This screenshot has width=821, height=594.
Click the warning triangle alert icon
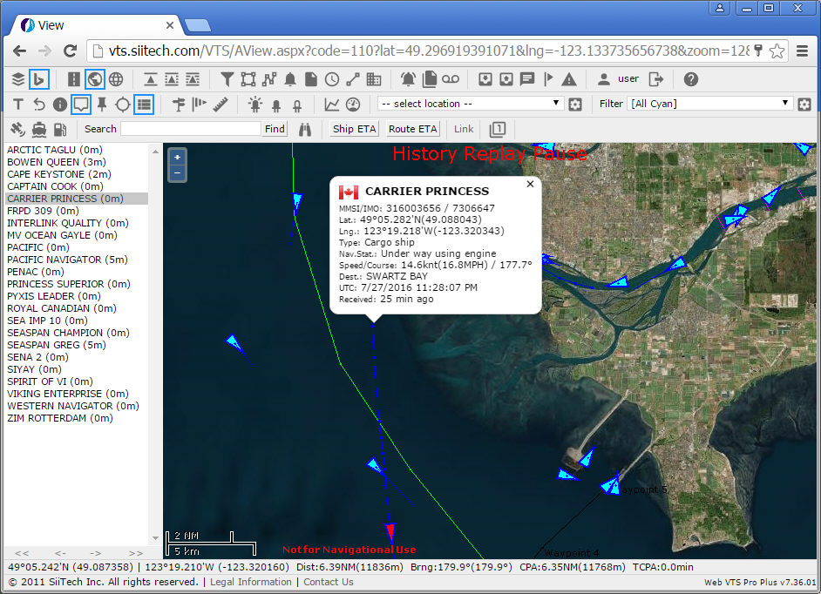(569, 79)
